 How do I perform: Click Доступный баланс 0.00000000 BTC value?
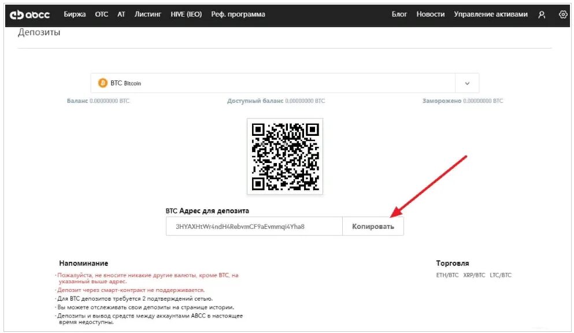276,101
